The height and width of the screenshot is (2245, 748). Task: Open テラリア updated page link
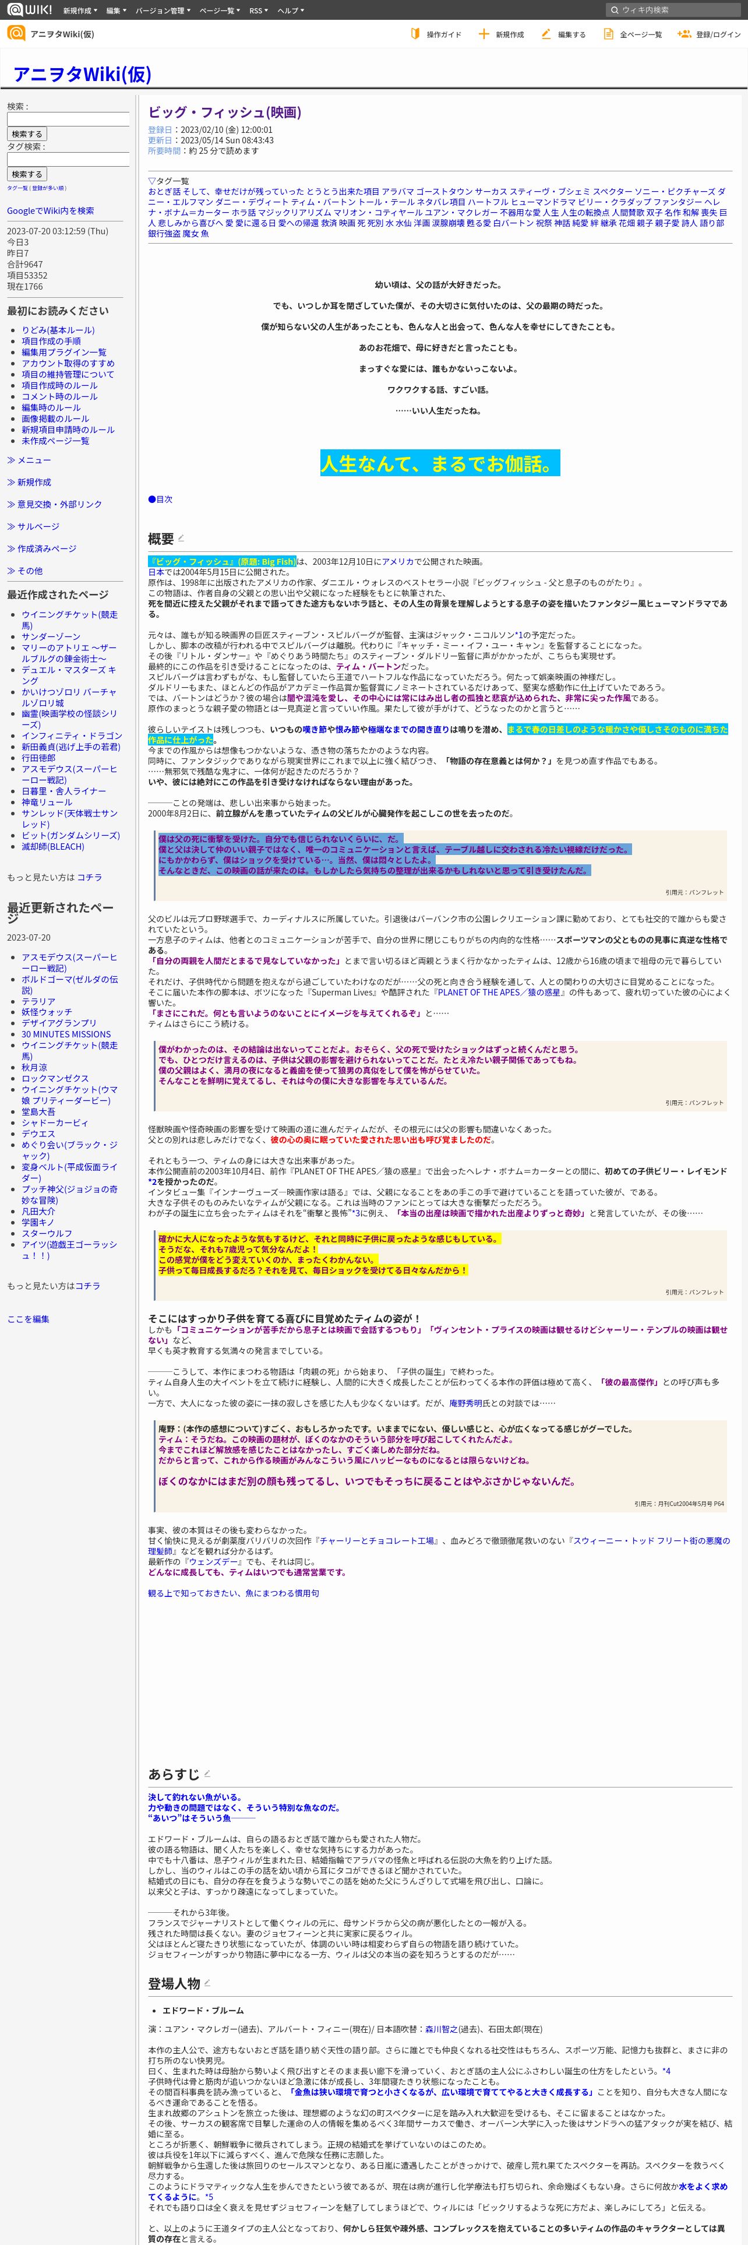[38, 1001]
